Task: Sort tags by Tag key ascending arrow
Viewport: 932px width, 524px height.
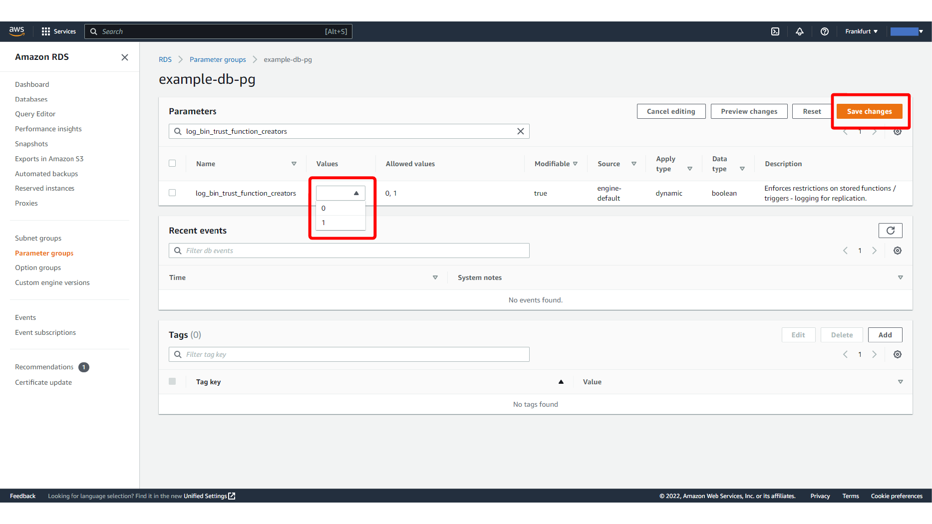Action: click(561, 382)
